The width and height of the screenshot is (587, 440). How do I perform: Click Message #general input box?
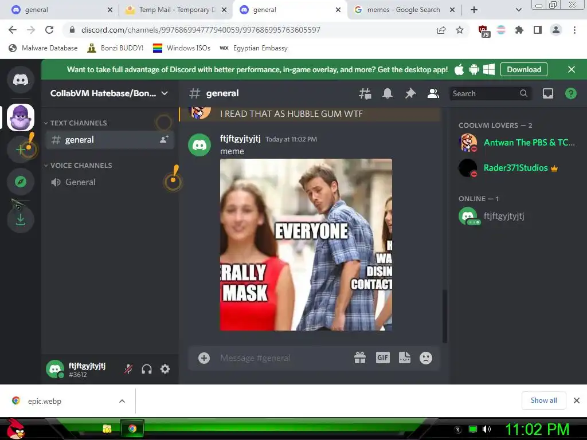click(283, 358)
